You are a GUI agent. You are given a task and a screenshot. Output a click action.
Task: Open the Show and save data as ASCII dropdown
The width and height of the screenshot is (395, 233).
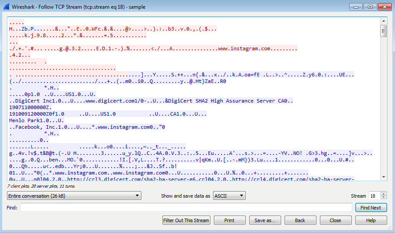(229, 196)
